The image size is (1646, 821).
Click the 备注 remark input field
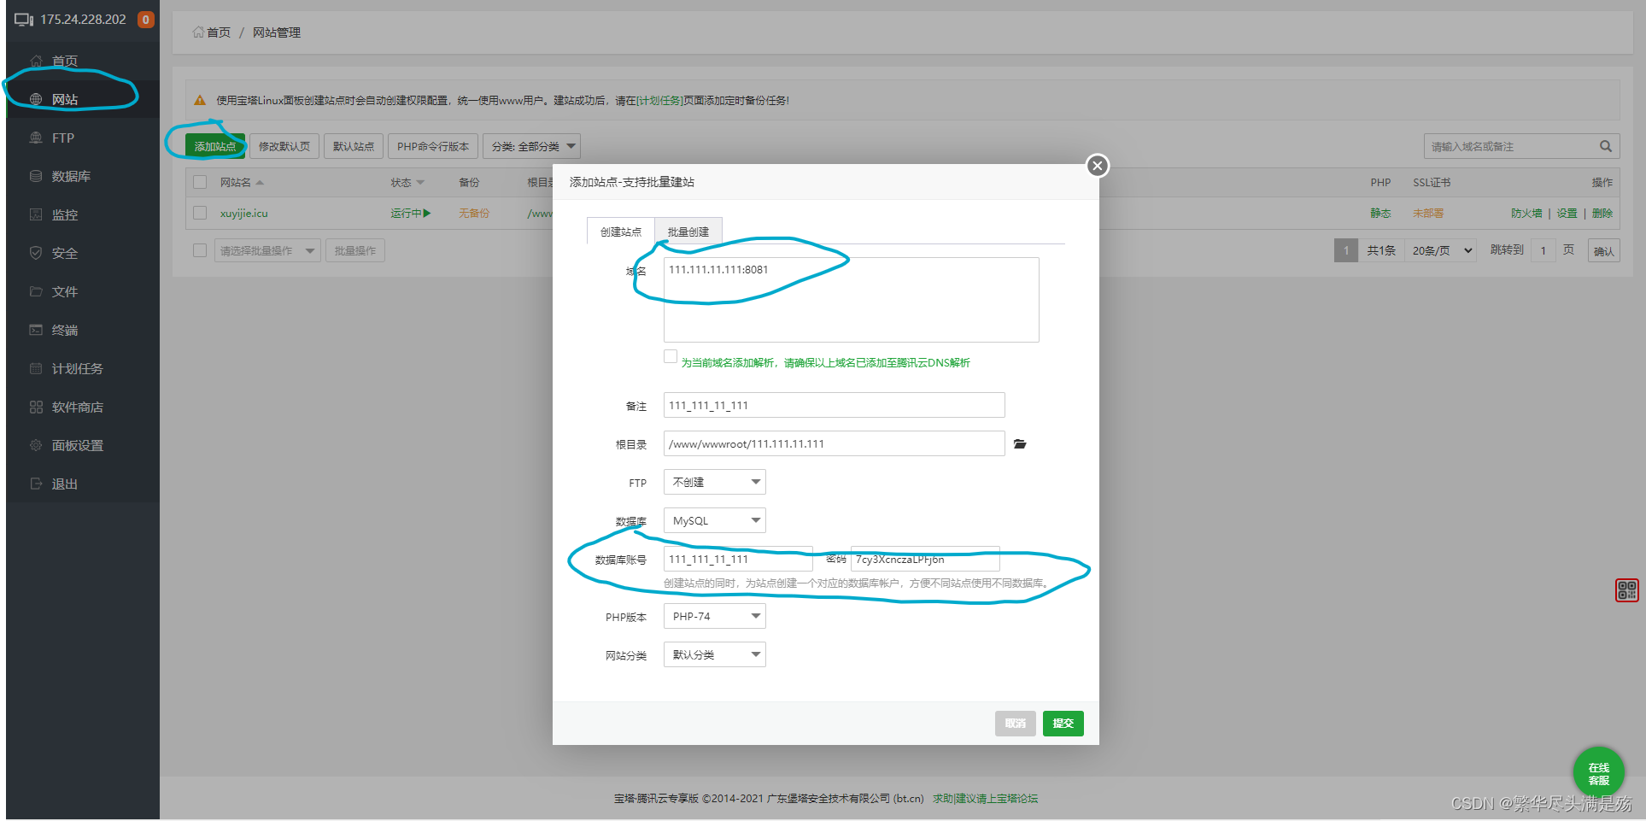(x=835, y=405)
